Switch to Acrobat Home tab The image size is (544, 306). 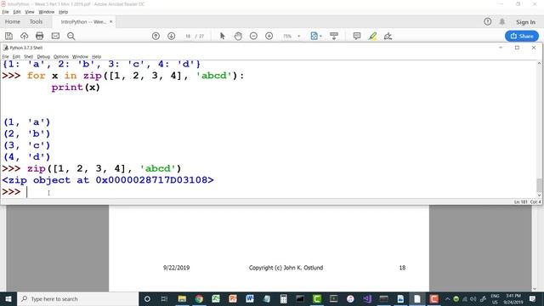tap(13, 21)
